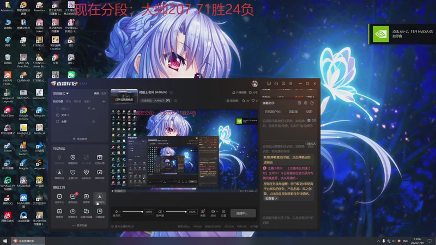Click the edit icon beside room title
This screenshot has height=245, width=436.
(x=171, y=92)
